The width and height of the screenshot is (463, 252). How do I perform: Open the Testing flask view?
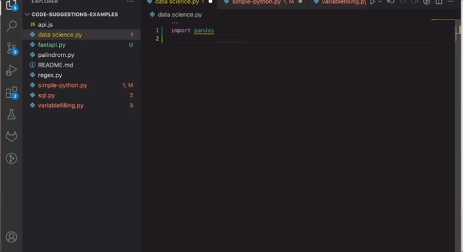[12, 114]
